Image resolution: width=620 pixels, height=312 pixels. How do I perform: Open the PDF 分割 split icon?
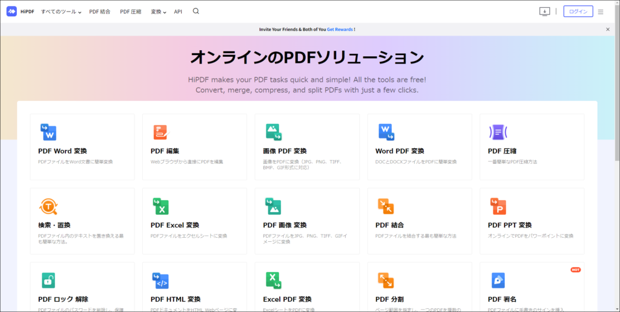(386, 281)
